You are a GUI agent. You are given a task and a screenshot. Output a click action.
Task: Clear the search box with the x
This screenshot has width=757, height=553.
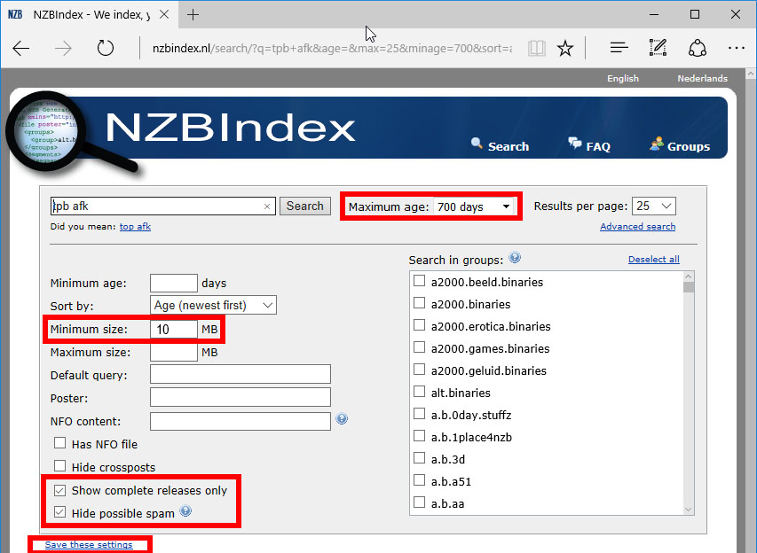[267, 206]
